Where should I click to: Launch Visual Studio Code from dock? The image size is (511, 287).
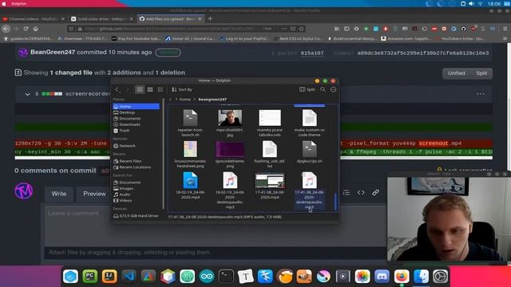[x=129, y=277]
